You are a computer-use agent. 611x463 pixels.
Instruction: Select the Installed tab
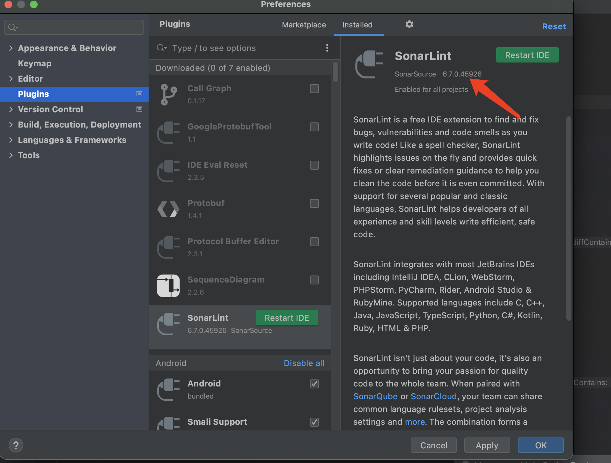pyautogui.click(x=357, y=25)
